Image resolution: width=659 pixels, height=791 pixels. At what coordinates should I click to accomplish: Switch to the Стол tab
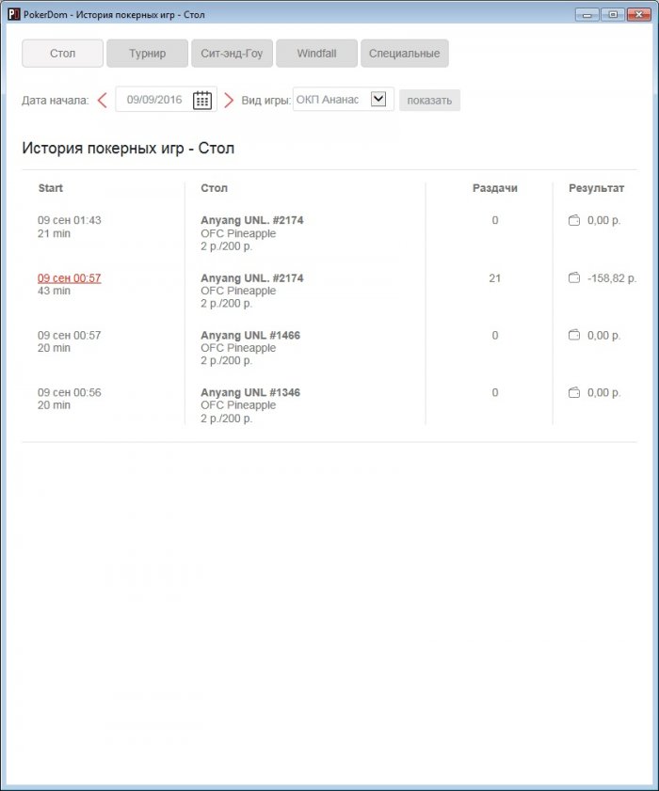[63, 54]
